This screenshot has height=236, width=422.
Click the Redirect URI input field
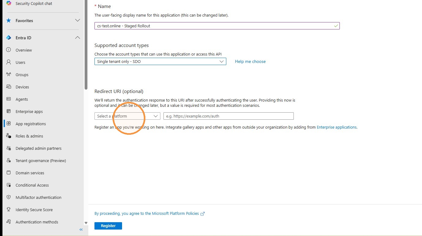(x=228, y=116)
